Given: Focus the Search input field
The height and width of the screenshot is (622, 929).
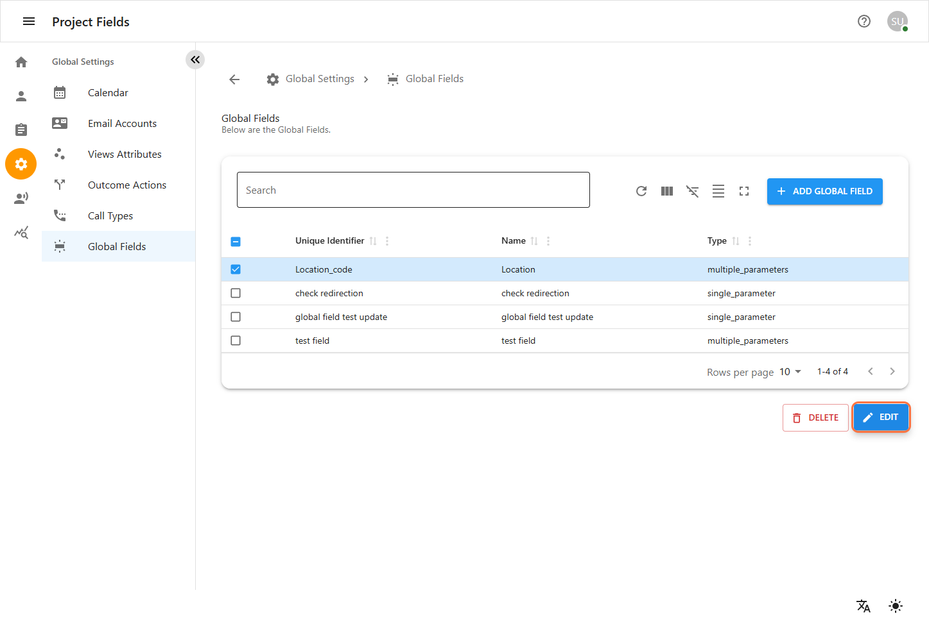Looking at the screenshot, I should click(x=413, y=190).
